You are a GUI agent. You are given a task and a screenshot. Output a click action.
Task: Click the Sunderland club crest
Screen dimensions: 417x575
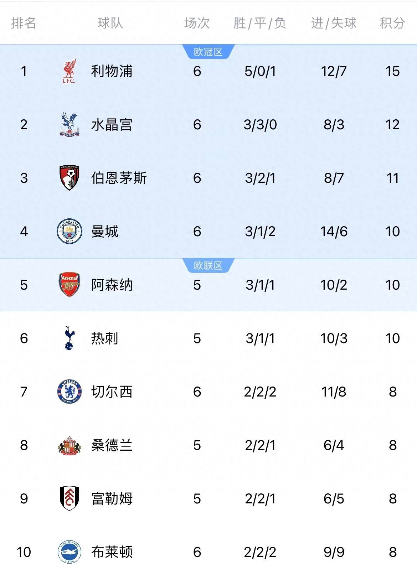pos(69,445)
